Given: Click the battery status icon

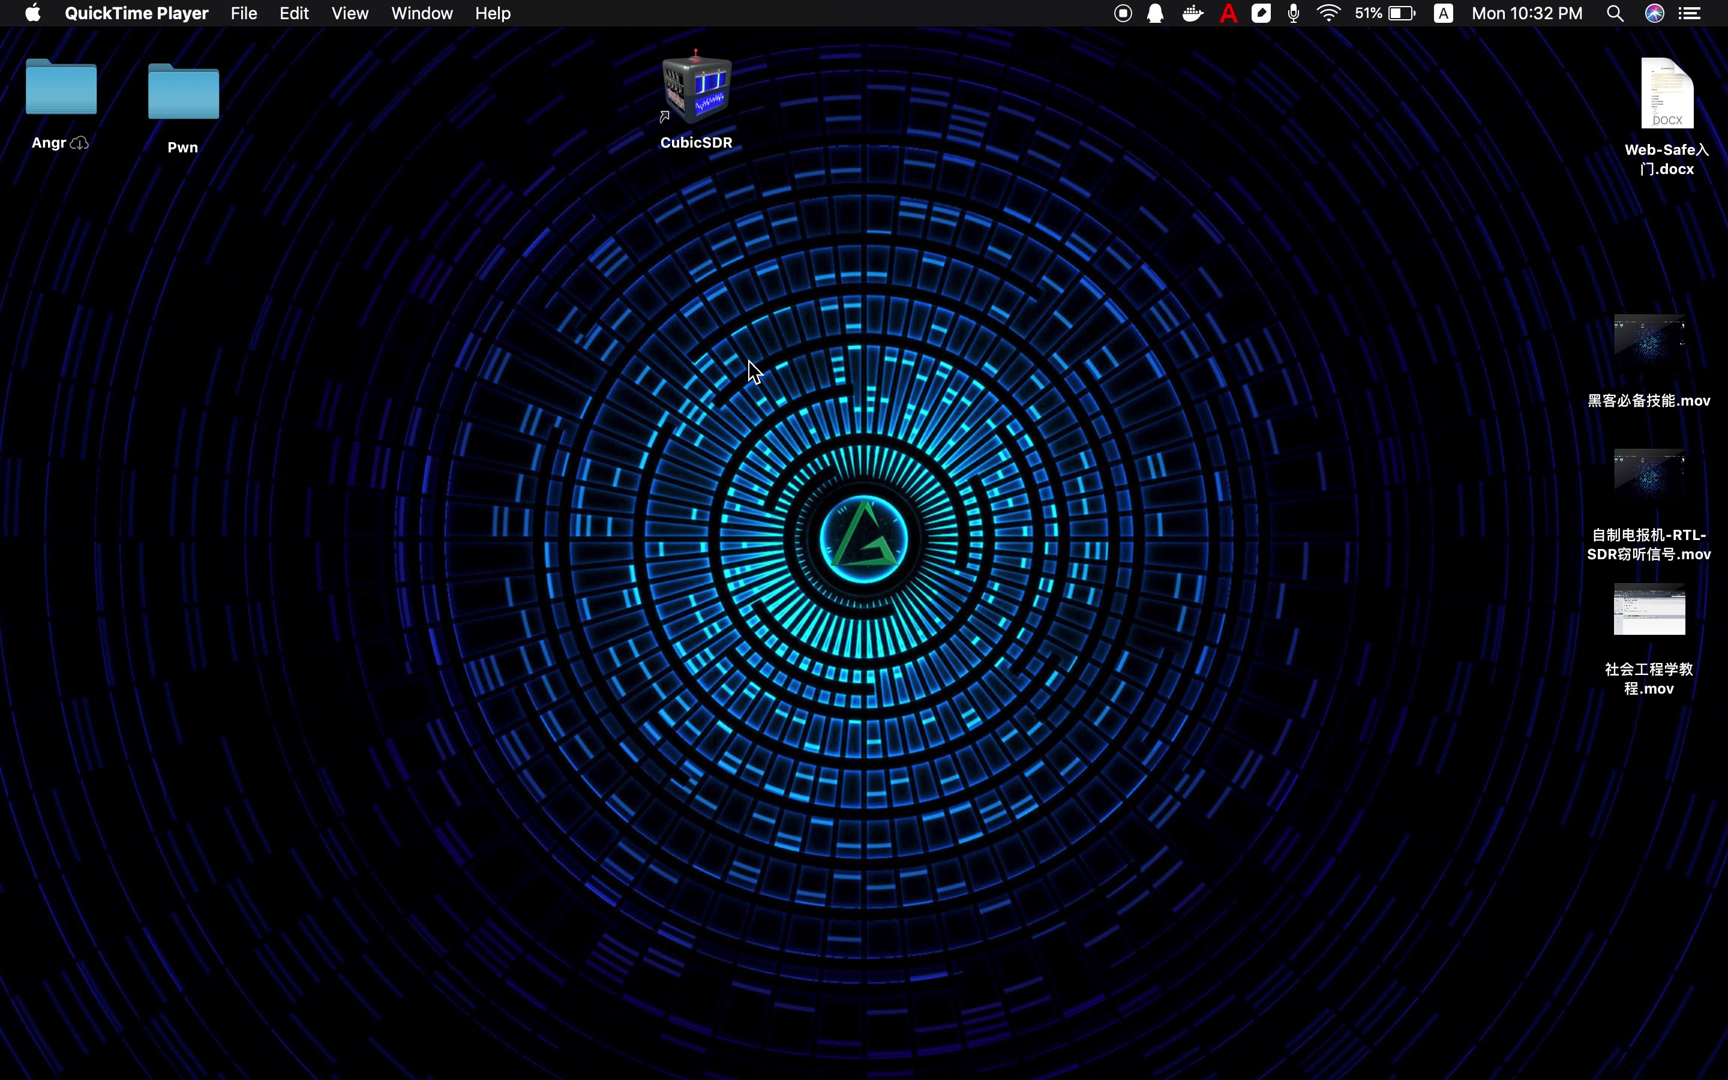Looking at the screenshot, I should (x=1402, y=13).
